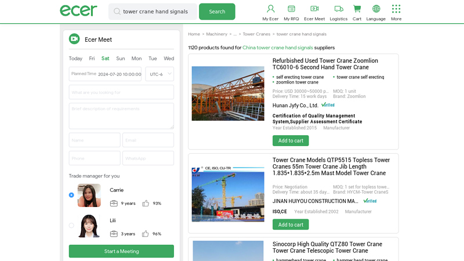Viewport: 464px width, 261px height.
Task: Open Logistics truck icon
Action: (339, 9)
